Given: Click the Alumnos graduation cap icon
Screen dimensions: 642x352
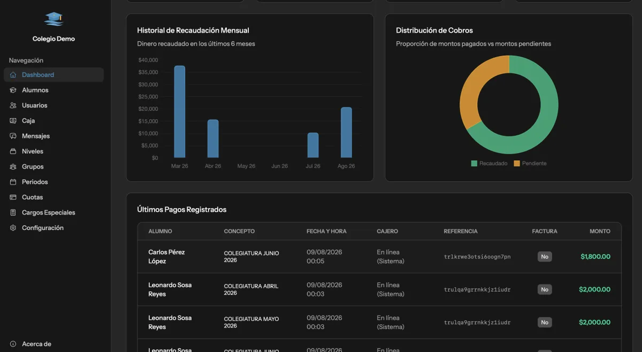Looking at the screenshot, I should coord(13,90).
